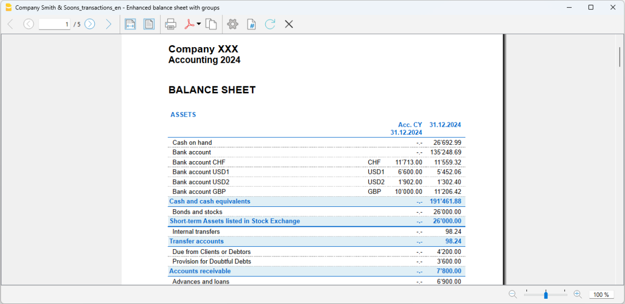Go to first page arrow
625x304 pixels.
click(10, 24)
